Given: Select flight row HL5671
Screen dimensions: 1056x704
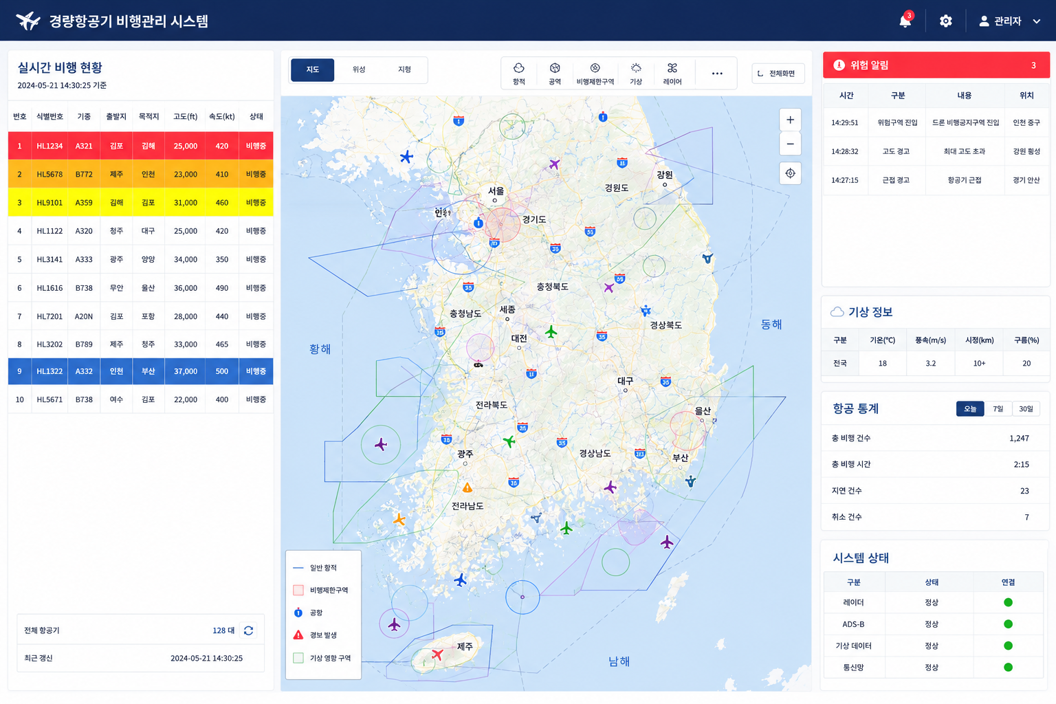Looking at the screenshot, I should click(141, 399).
